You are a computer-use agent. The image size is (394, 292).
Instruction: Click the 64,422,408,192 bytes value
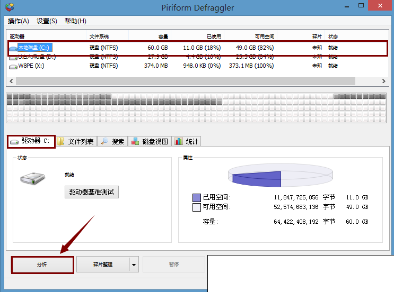coord(296,222)
